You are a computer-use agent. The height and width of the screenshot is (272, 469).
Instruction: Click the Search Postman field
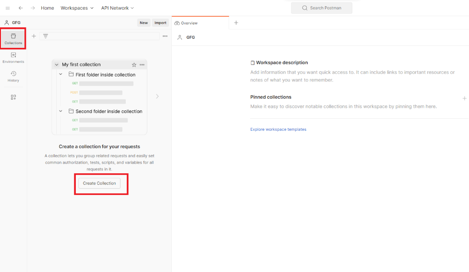[x=322, y=8]
